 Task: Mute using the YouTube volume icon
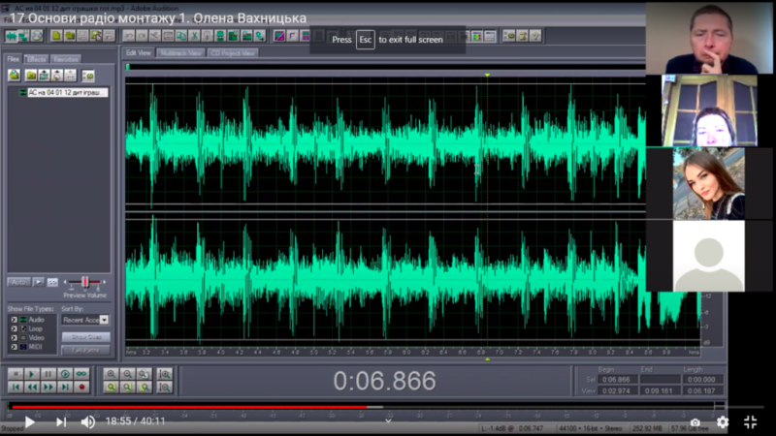click(x=88, y=421)
